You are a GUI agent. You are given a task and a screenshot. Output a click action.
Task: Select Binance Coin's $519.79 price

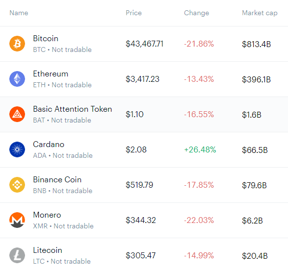(x=139, y=185)
